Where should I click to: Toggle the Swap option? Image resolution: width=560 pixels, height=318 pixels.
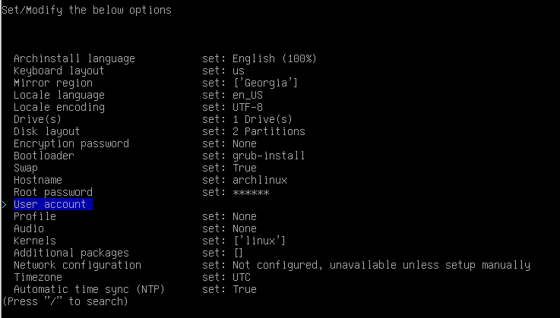[x=25, y=168]
